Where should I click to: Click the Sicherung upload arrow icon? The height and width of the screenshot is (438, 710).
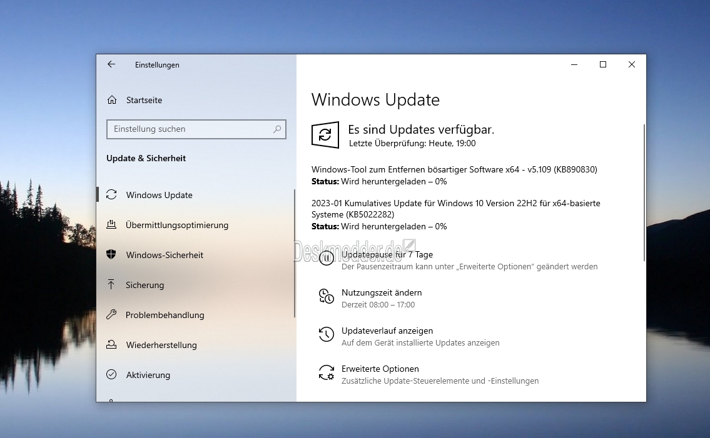coord(111,285)
